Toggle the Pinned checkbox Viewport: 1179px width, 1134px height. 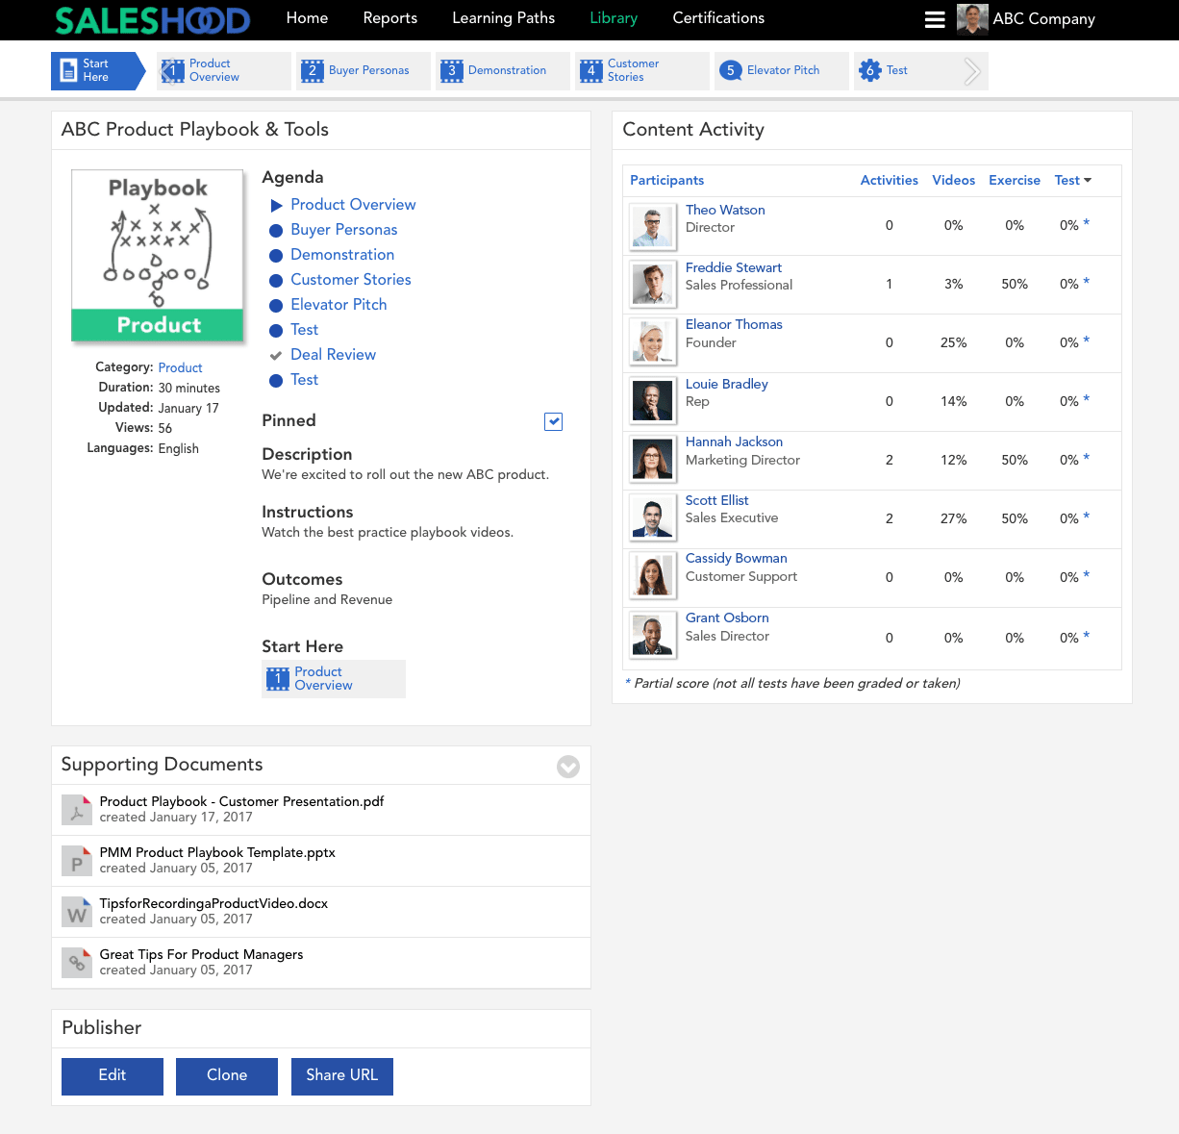pos(553,421)
